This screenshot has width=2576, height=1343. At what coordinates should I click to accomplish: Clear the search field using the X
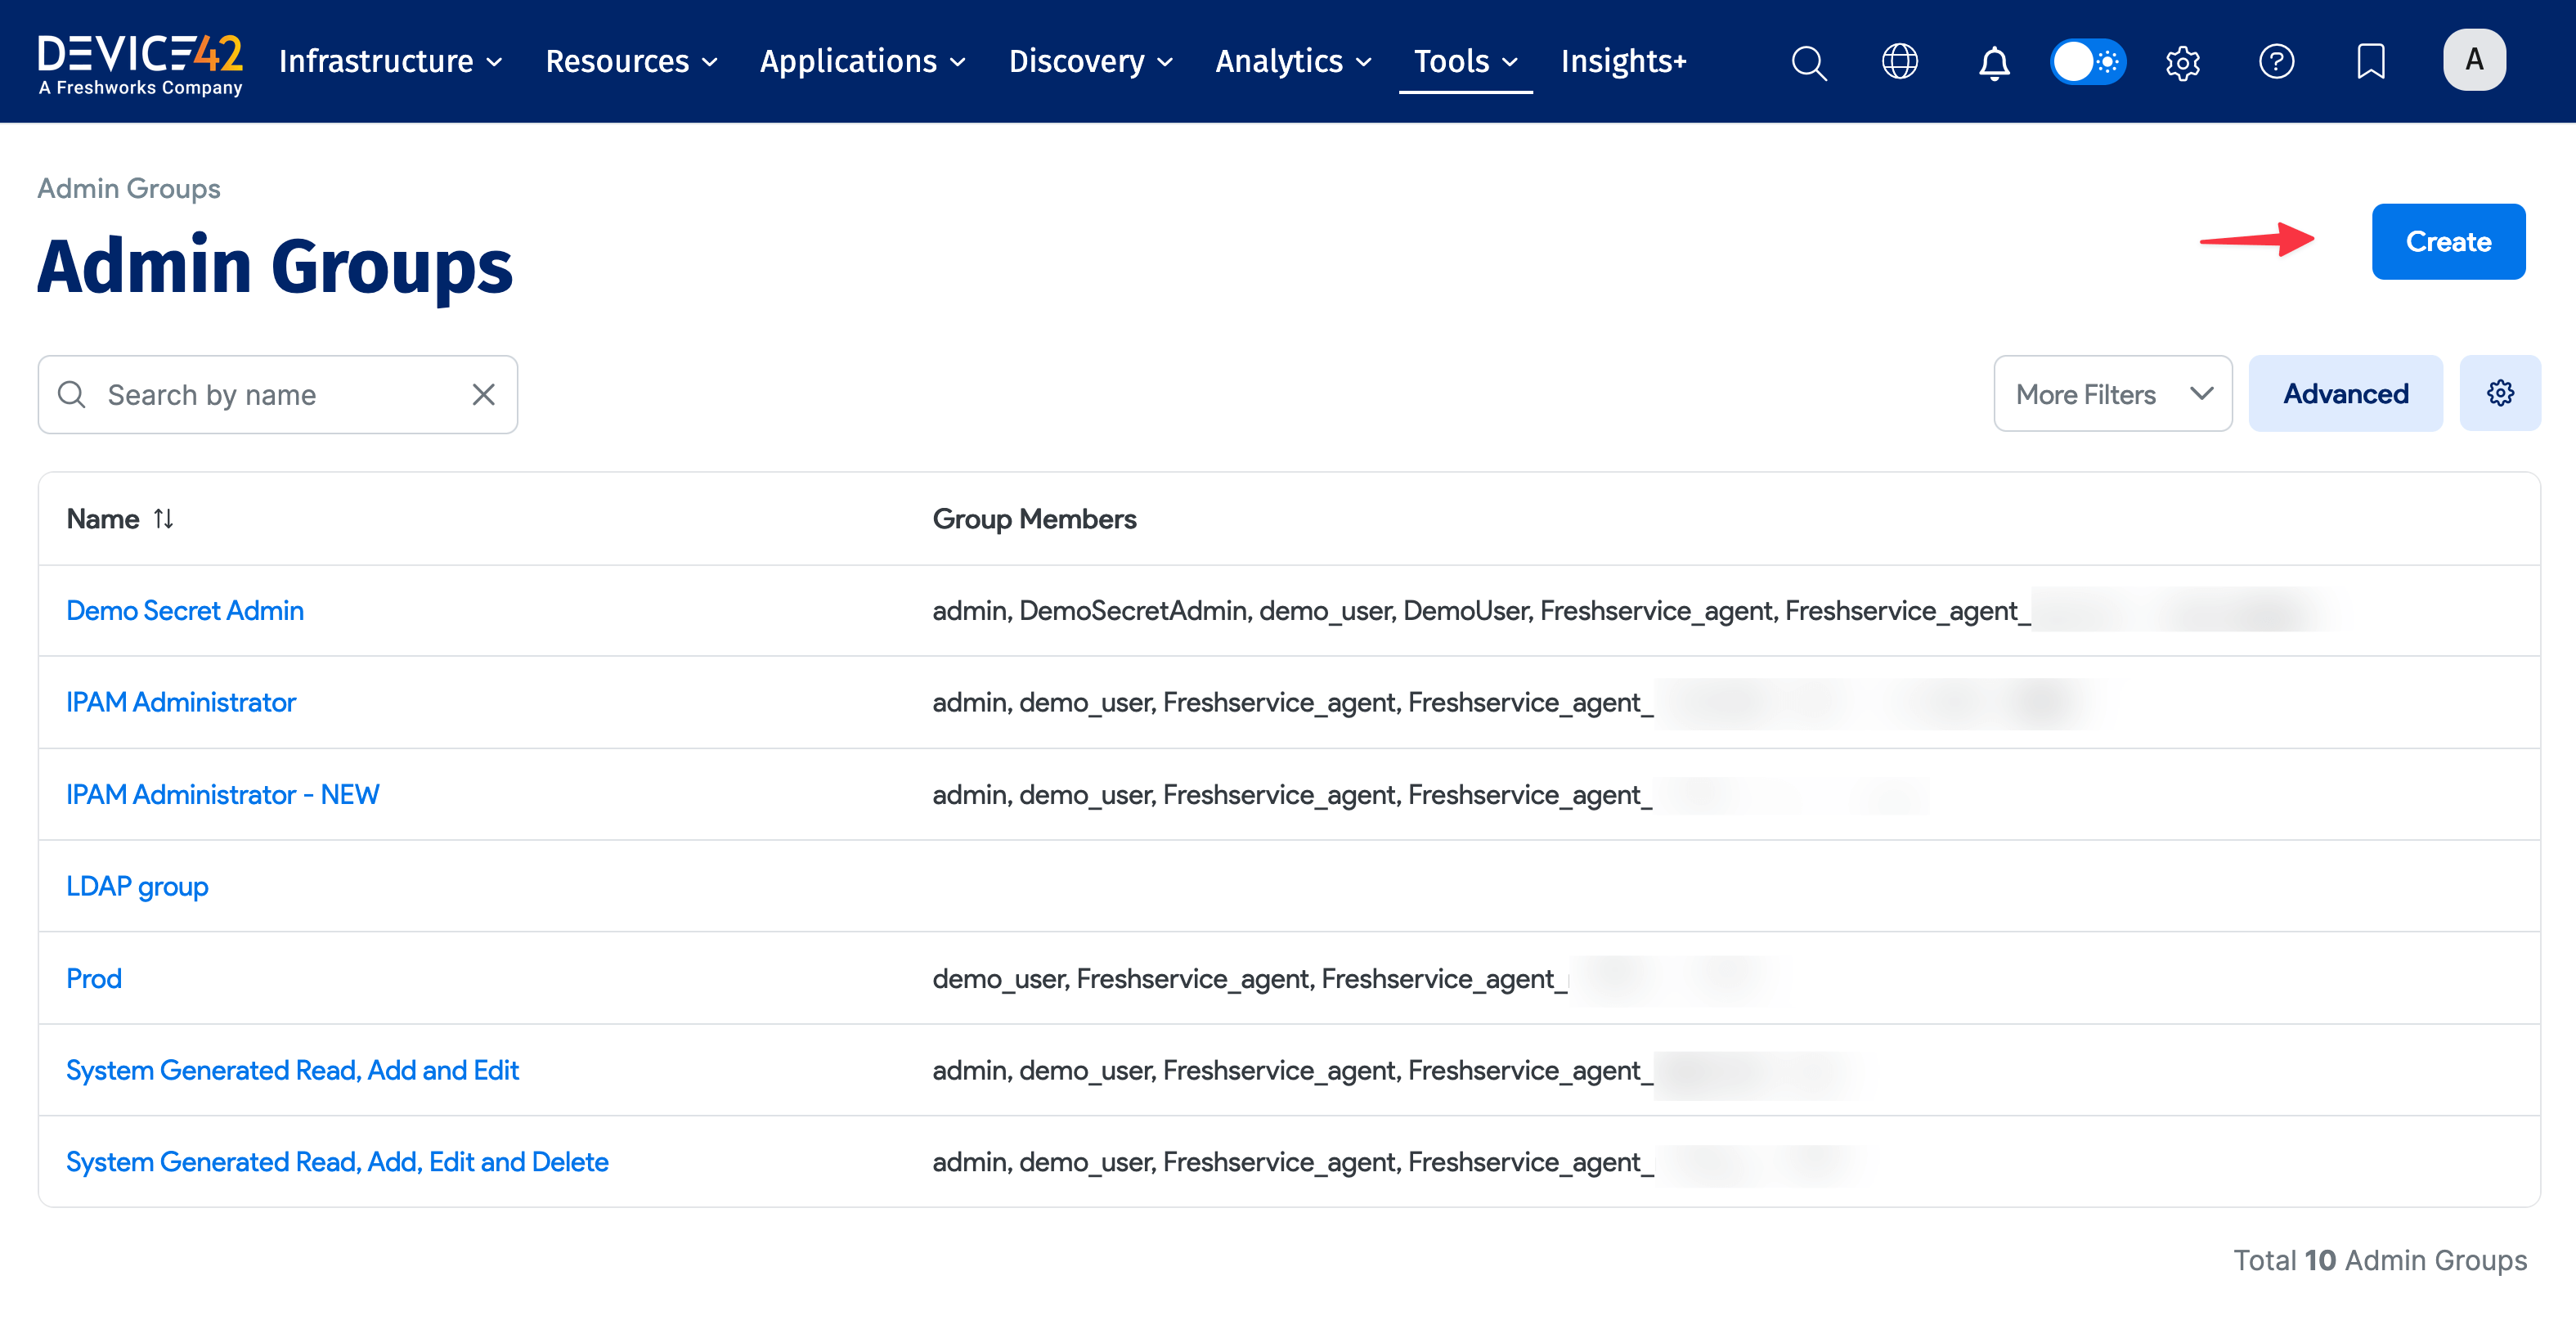(483, 394)
